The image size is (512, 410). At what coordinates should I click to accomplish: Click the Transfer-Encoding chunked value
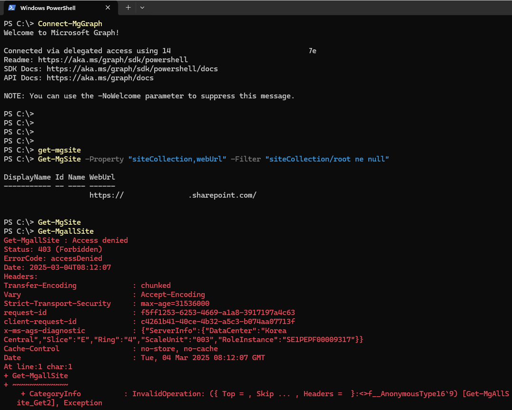pyautogui.click(x=156, y=286)
